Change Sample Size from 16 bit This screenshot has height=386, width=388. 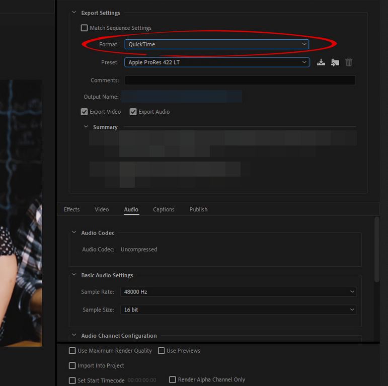[238, 310]
